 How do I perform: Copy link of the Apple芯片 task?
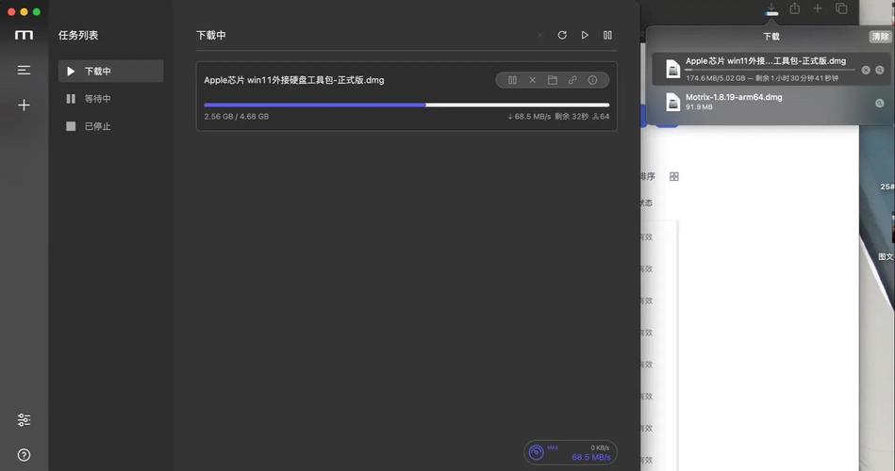click(572, 80)
